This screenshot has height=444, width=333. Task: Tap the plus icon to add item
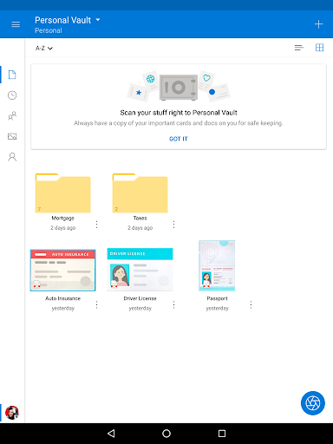[318, 24]
